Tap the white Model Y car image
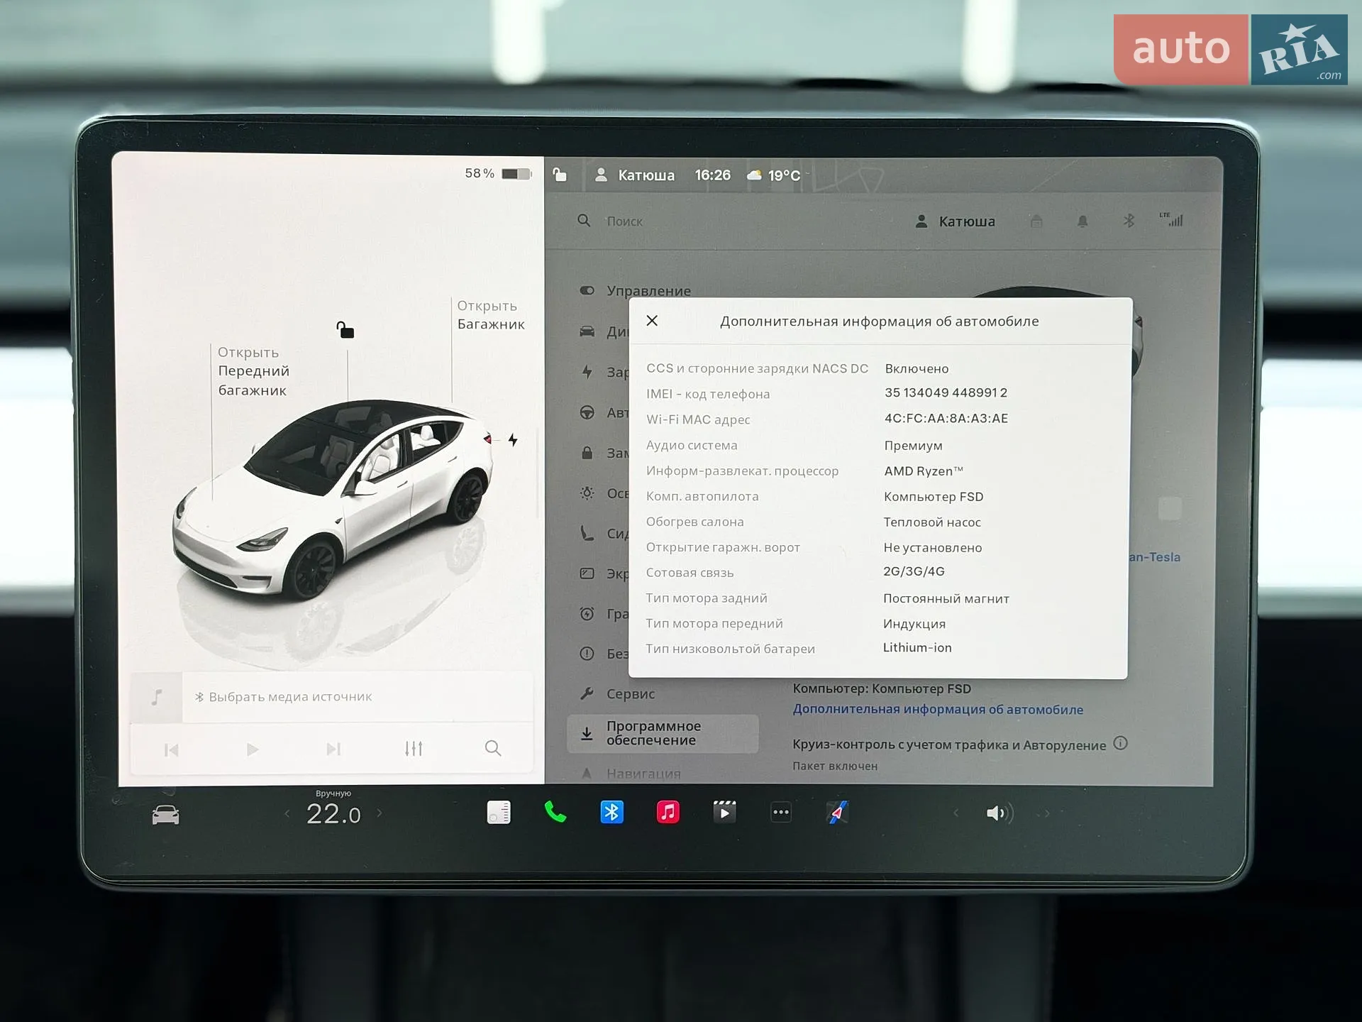The height and width of the screenshot is (1022, 1362). pyautogui.click(x=332, y=500)
